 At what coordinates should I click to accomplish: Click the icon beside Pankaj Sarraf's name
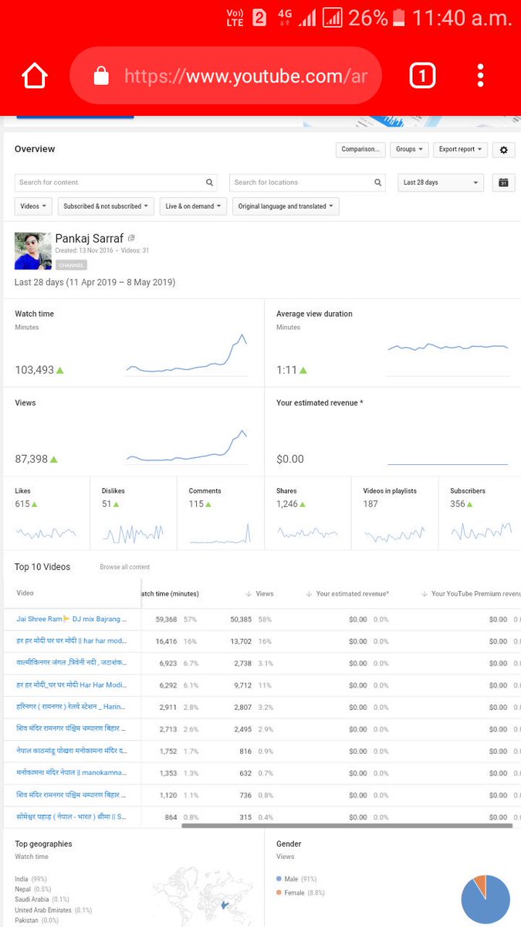pyautogui.click(x=132, y=239)
